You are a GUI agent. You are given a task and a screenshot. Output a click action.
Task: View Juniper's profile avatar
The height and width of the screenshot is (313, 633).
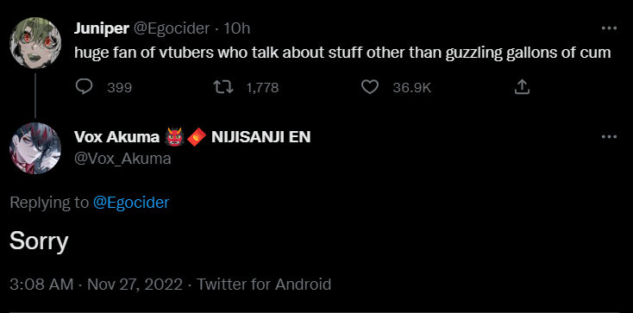point(35,43)
